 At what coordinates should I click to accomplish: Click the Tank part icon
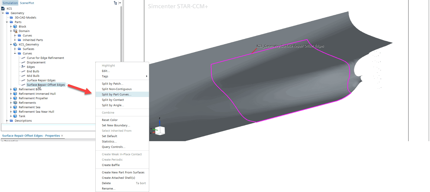point(15,116)
